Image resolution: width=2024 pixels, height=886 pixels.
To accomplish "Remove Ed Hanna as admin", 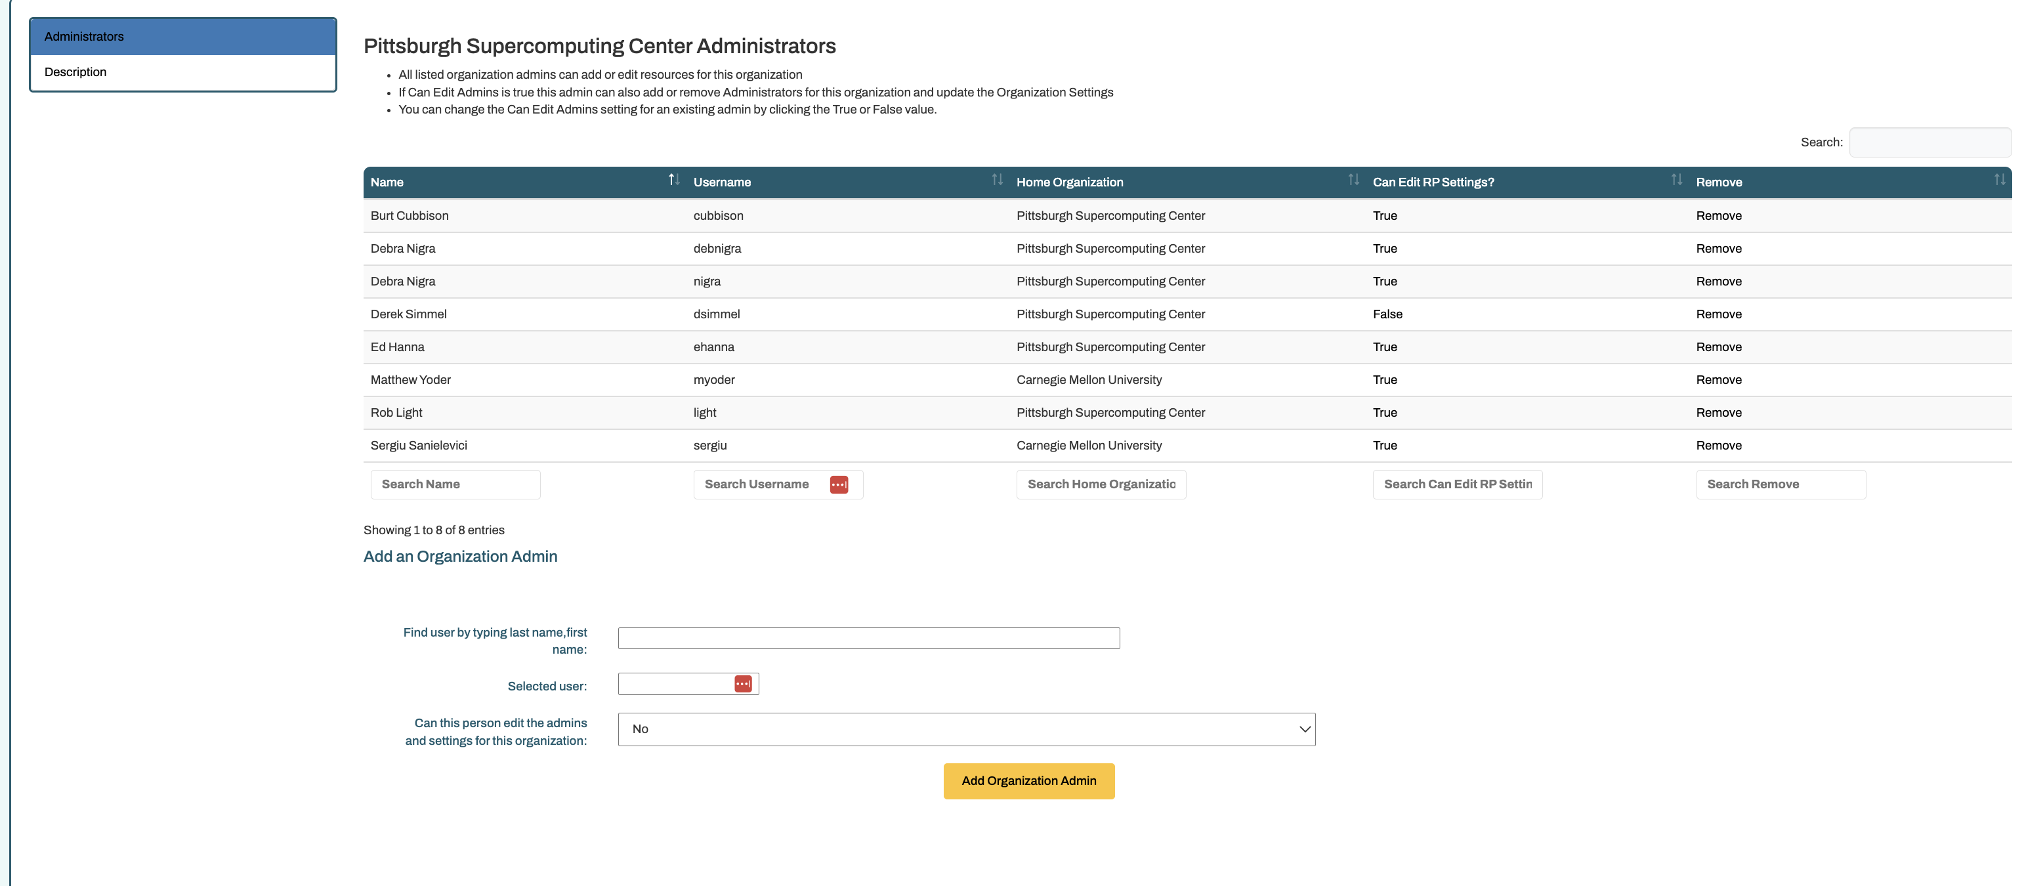I will 1718,347.
